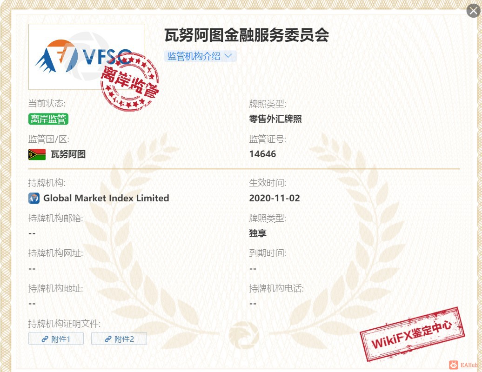Screen dimensions: 482x372
Task: Click the Vanuatu flag icon
Action: pos(37,154)
